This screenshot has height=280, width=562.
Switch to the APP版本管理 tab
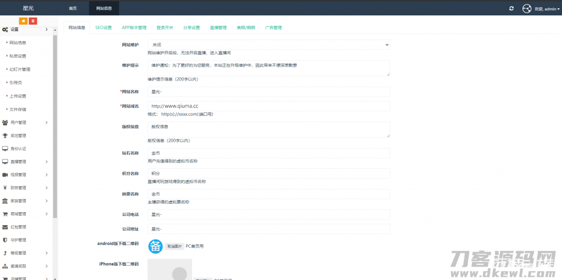(134, 27)
